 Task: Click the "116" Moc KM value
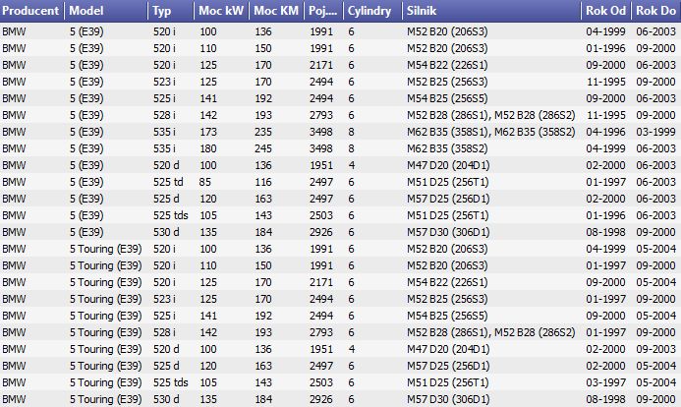263,182
